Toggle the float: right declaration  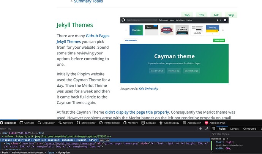pos(225,142)
